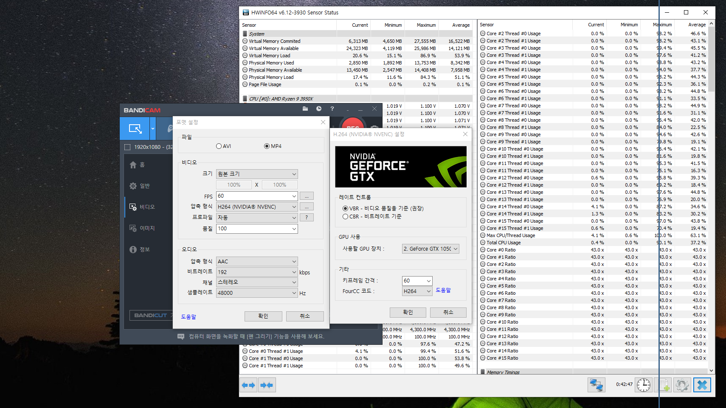Viewport: 726px width, 408px height.
Task: Click the FPS ellipsis settings button
Action: tap(307, 196)
